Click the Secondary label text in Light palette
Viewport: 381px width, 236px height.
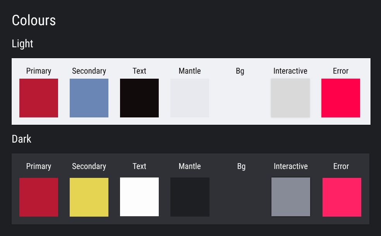point(89,71)
